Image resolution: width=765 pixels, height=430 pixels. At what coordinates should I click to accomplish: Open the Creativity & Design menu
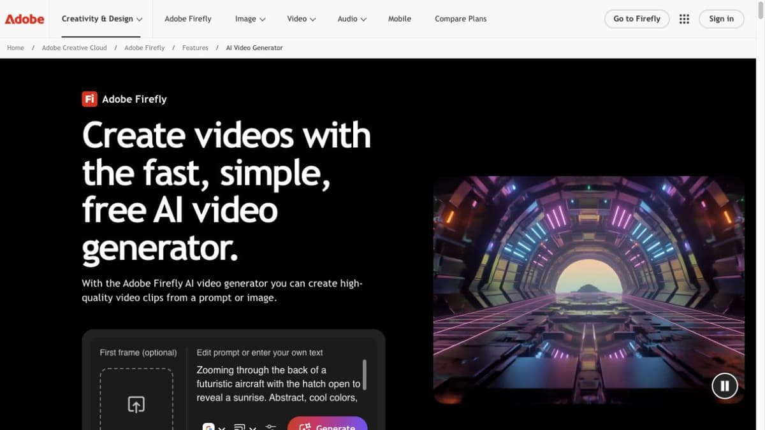tap(102, 18)
